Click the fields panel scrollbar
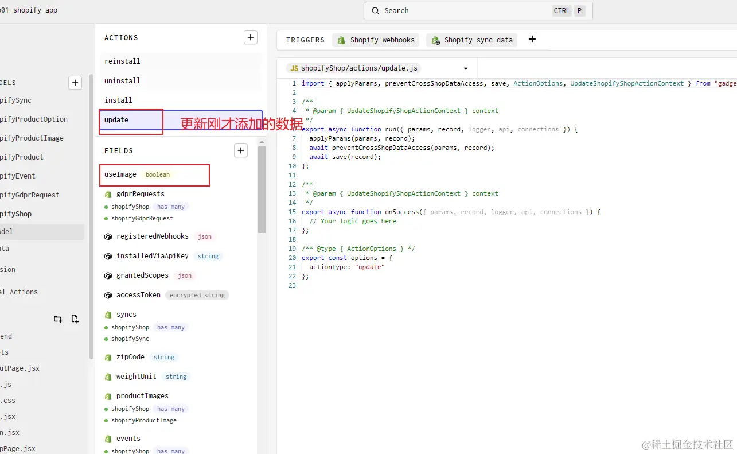The image size is (737, 454). tap(262, 189)
